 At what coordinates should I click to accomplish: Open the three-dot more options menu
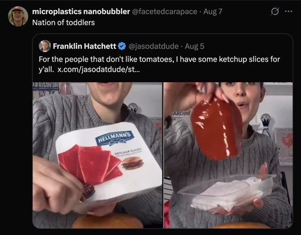click(x=289, y=12)
